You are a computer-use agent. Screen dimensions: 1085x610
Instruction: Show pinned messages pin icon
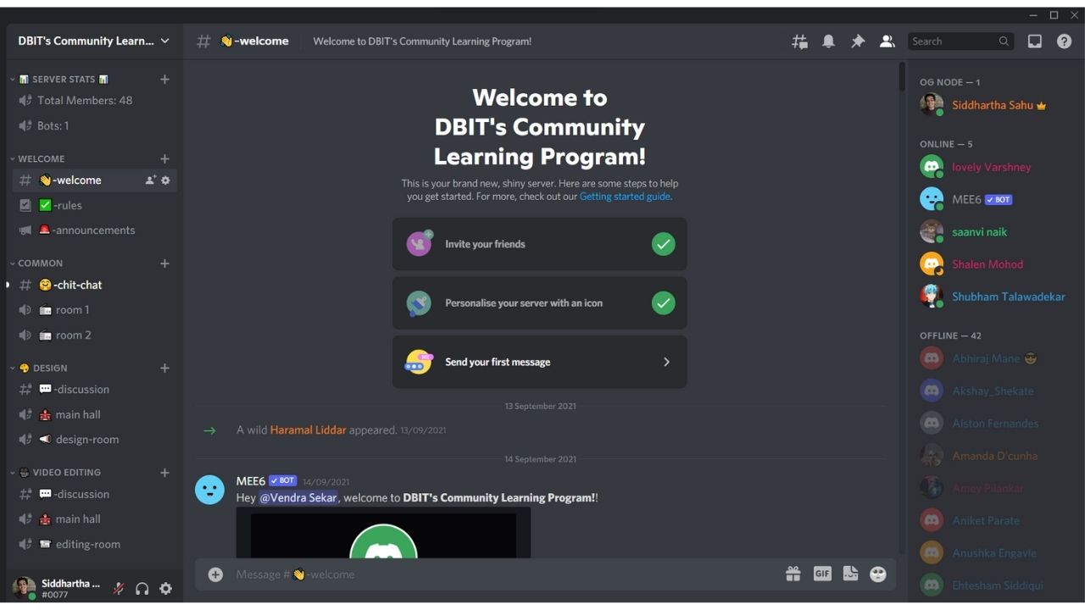pos(858,41)
